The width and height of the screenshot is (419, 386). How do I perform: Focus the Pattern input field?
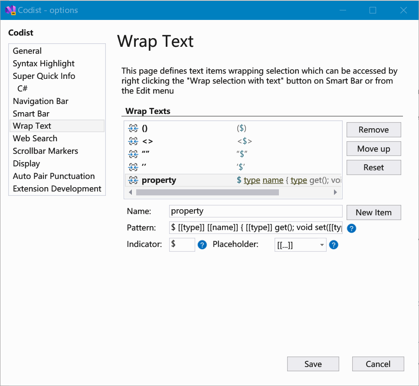256,228
